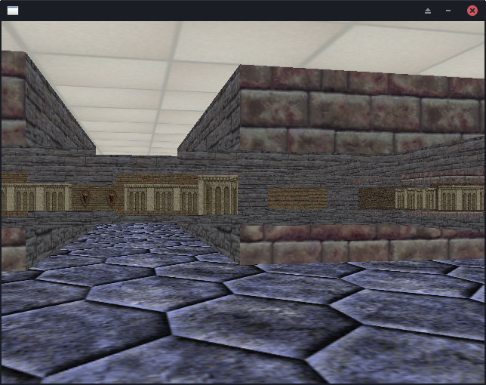Click the shade/roll-up window button
Screen dimensions: 486x385
tap(428, 11)
